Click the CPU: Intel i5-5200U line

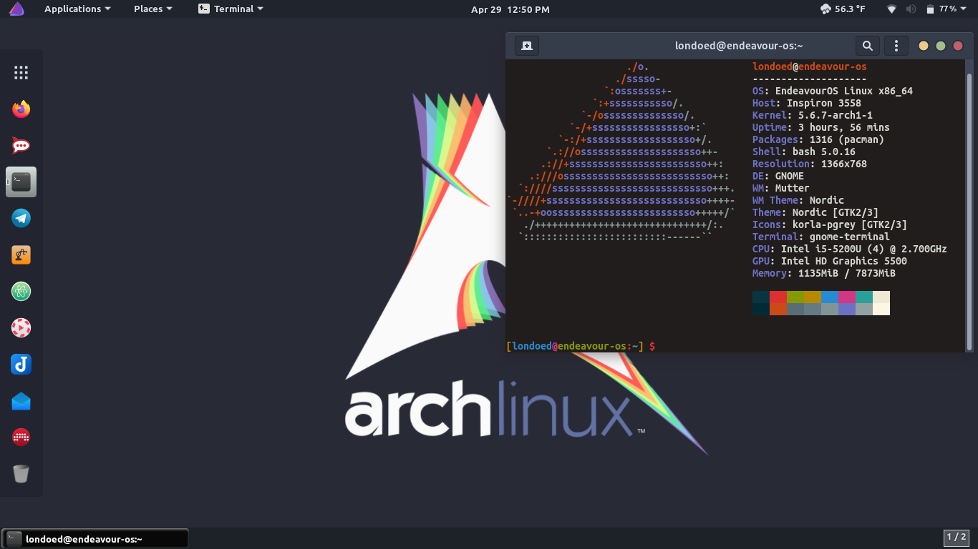850,249
